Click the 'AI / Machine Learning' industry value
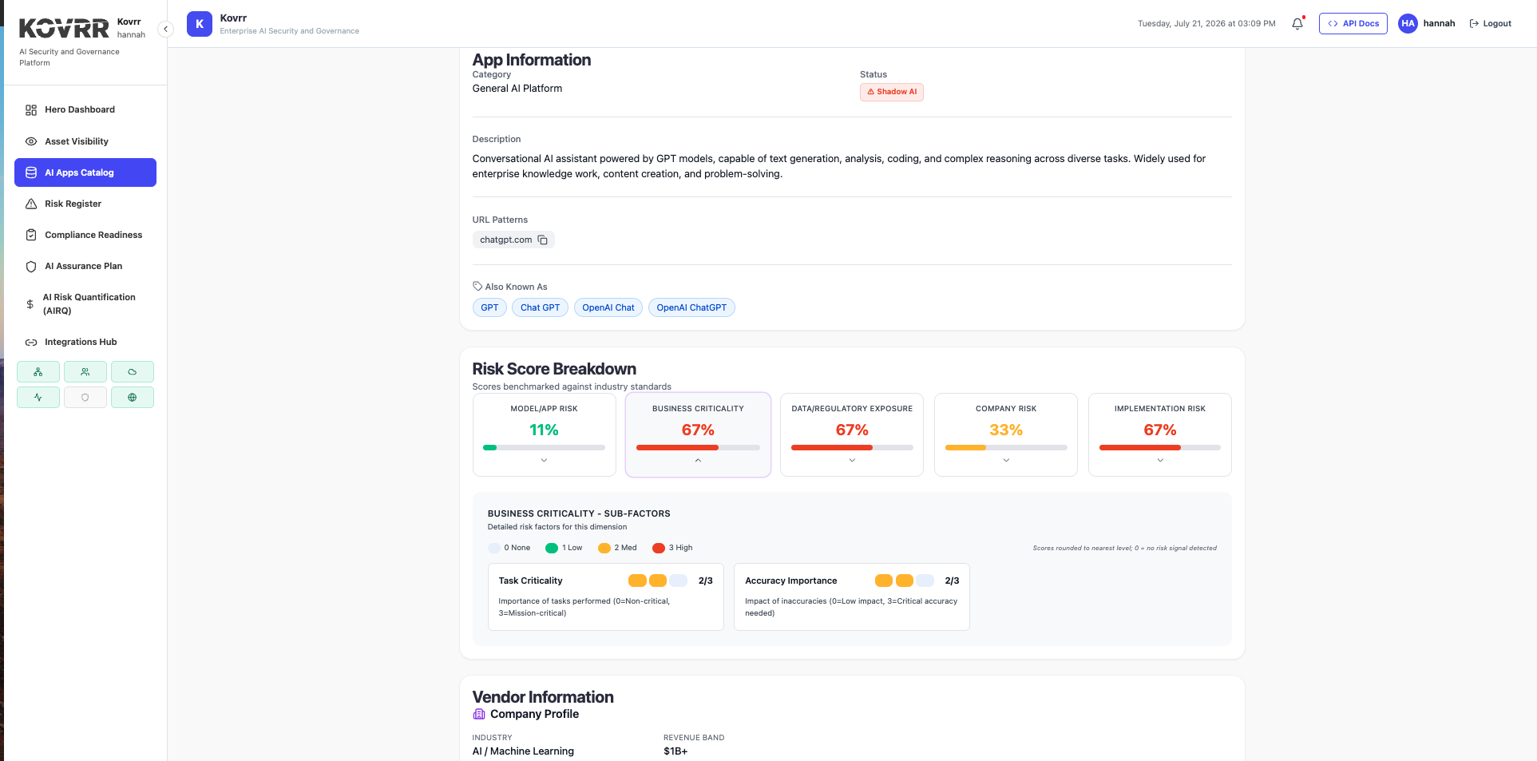This screenshot has height=761, width=1537. coord(523,751)
